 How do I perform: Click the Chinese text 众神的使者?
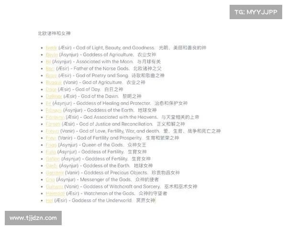click(x=147, y=180)
